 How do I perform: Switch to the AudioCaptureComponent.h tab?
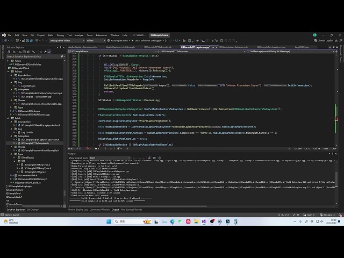[x=82, y=47]
